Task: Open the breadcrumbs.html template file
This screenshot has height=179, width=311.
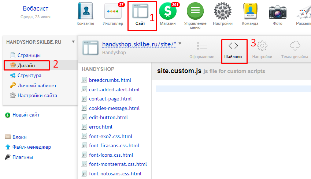Action: (110, 80)
